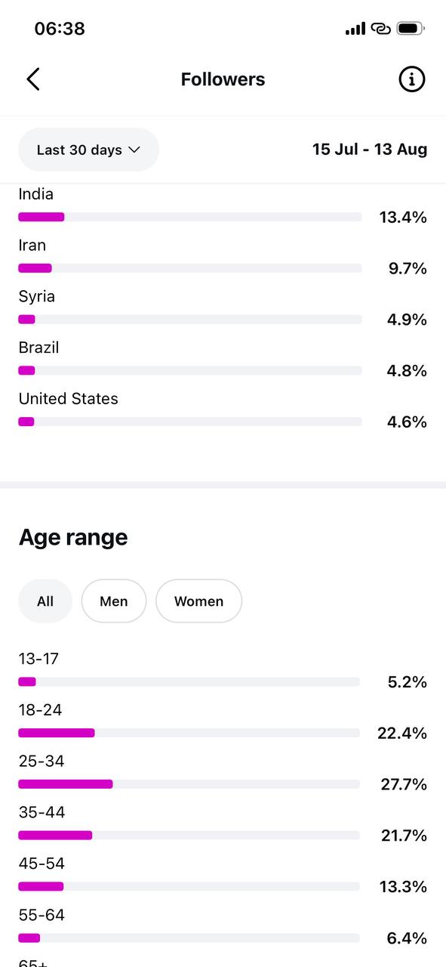Click the India percentage bar
Image resolution: width=446 pixels, height=967 pixels.
point(190,217)
